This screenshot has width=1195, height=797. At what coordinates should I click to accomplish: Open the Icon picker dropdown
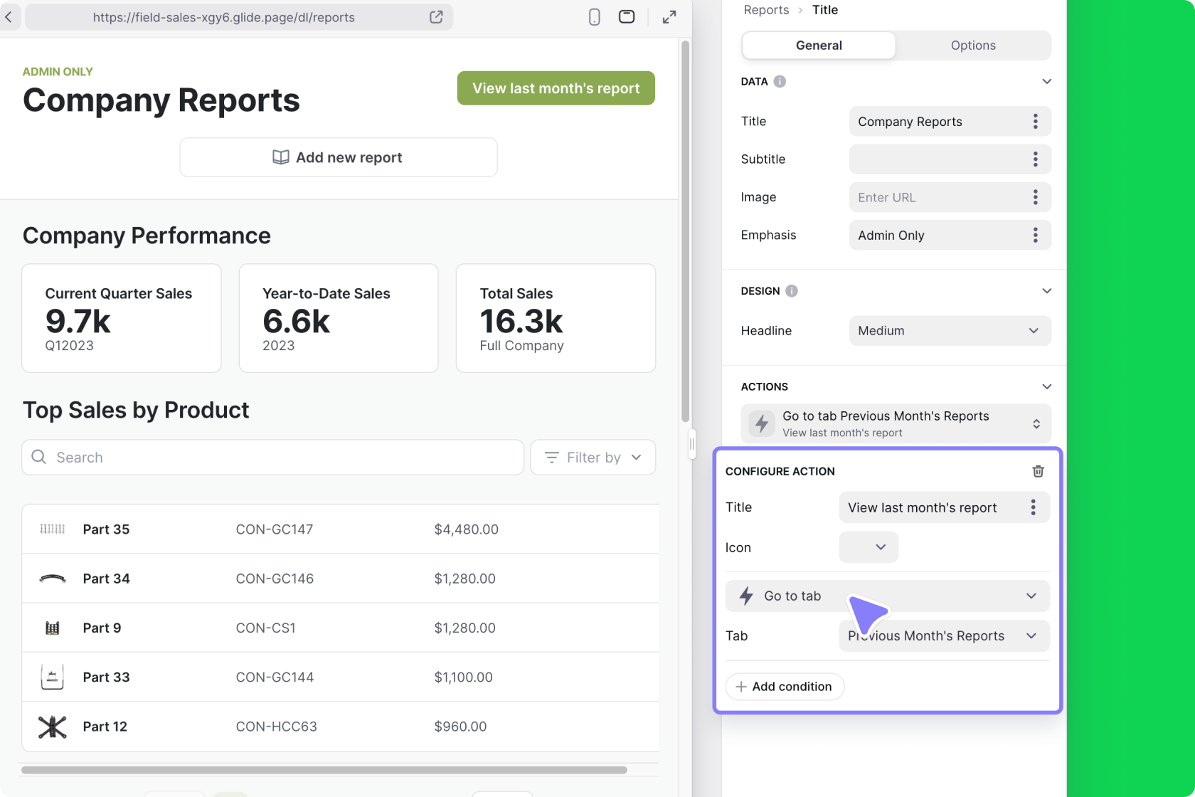coord(869,547)
